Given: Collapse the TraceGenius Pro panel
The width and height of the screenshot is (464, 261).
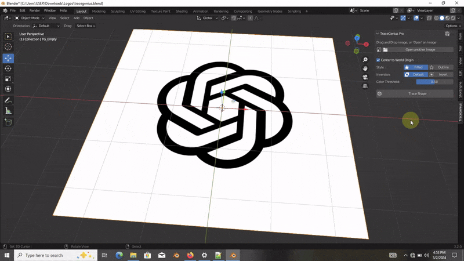Looking at the screenshot, I should (378, 34).
